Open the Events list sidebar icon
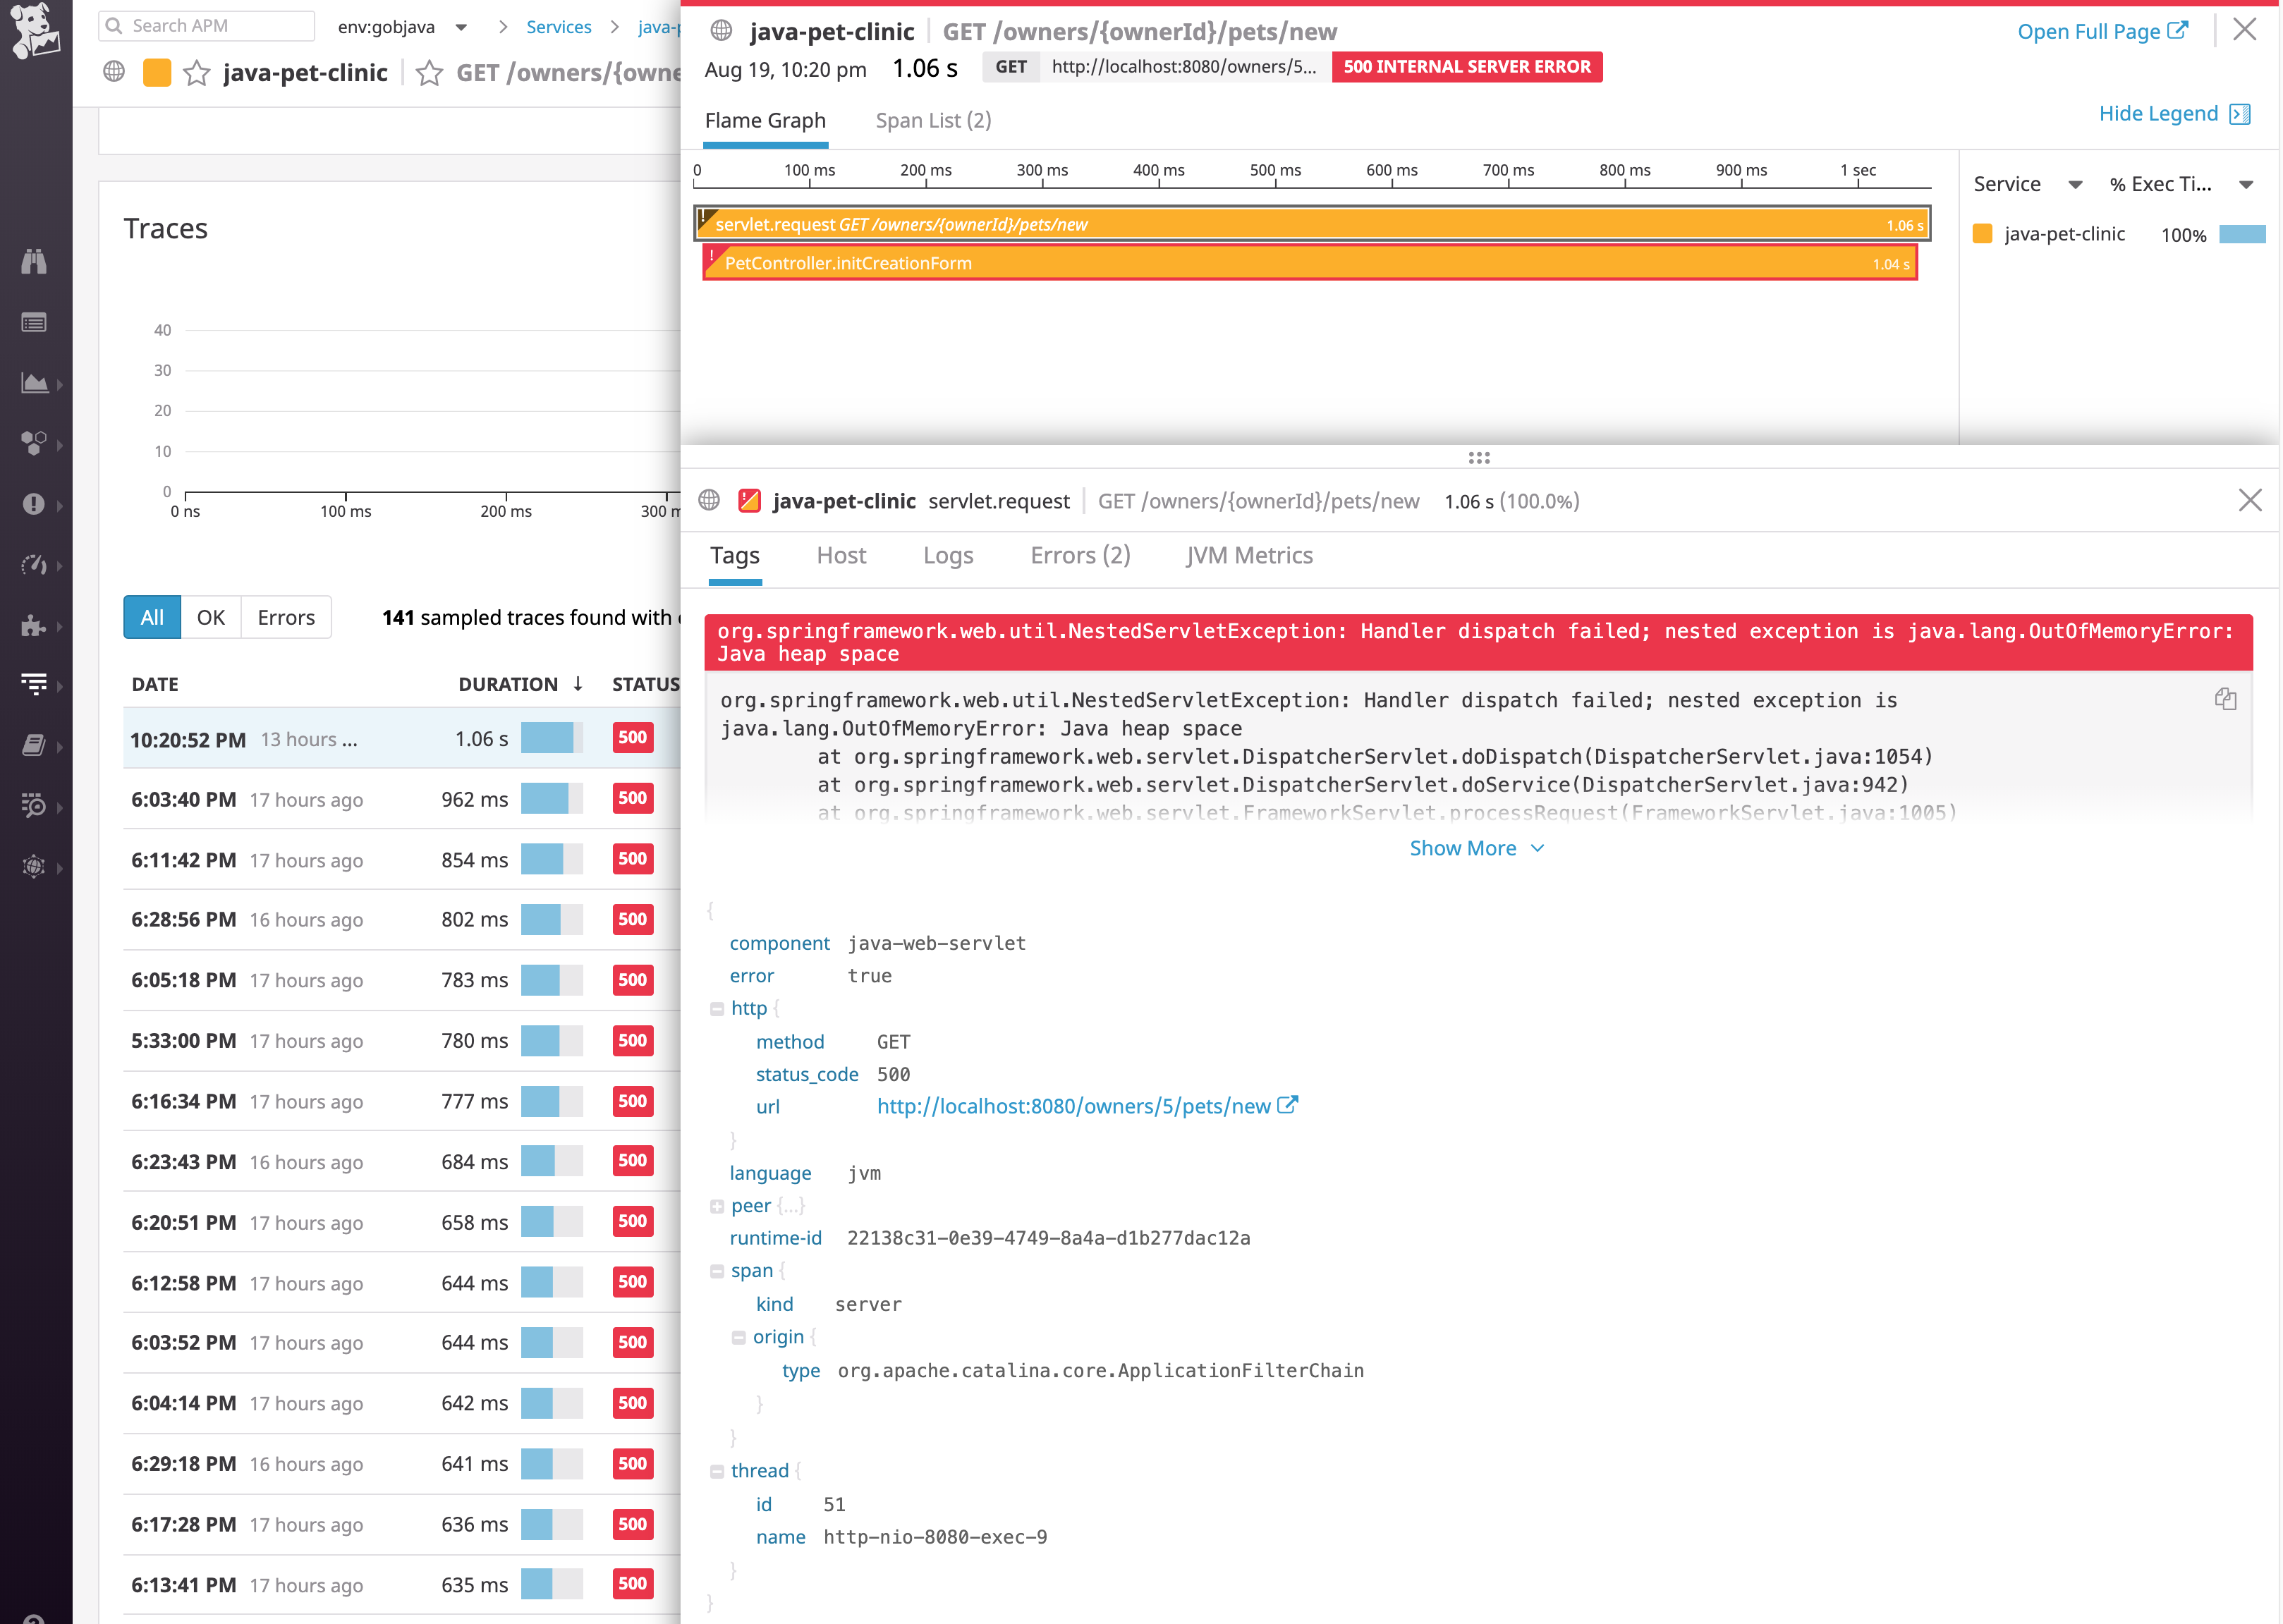The image size is (2283, 1624). (x=35, y=322)
